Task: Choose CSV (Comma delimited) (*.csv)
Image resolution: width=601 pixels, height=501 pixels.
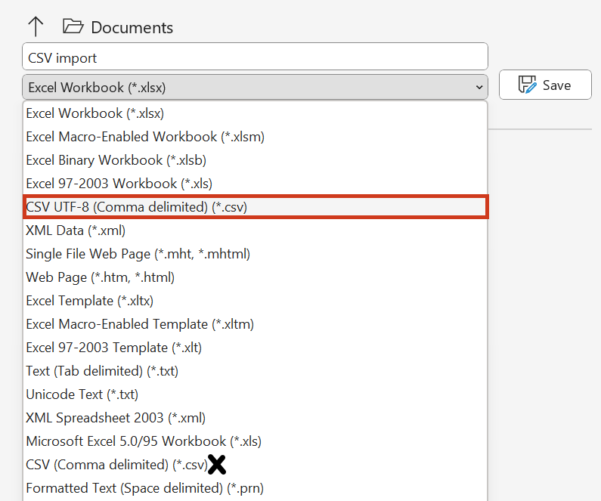Action: click(255, 465)
